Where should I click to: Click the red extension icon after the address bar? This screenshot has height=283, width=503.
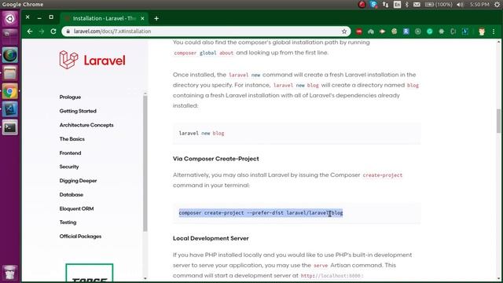(359, 31)
